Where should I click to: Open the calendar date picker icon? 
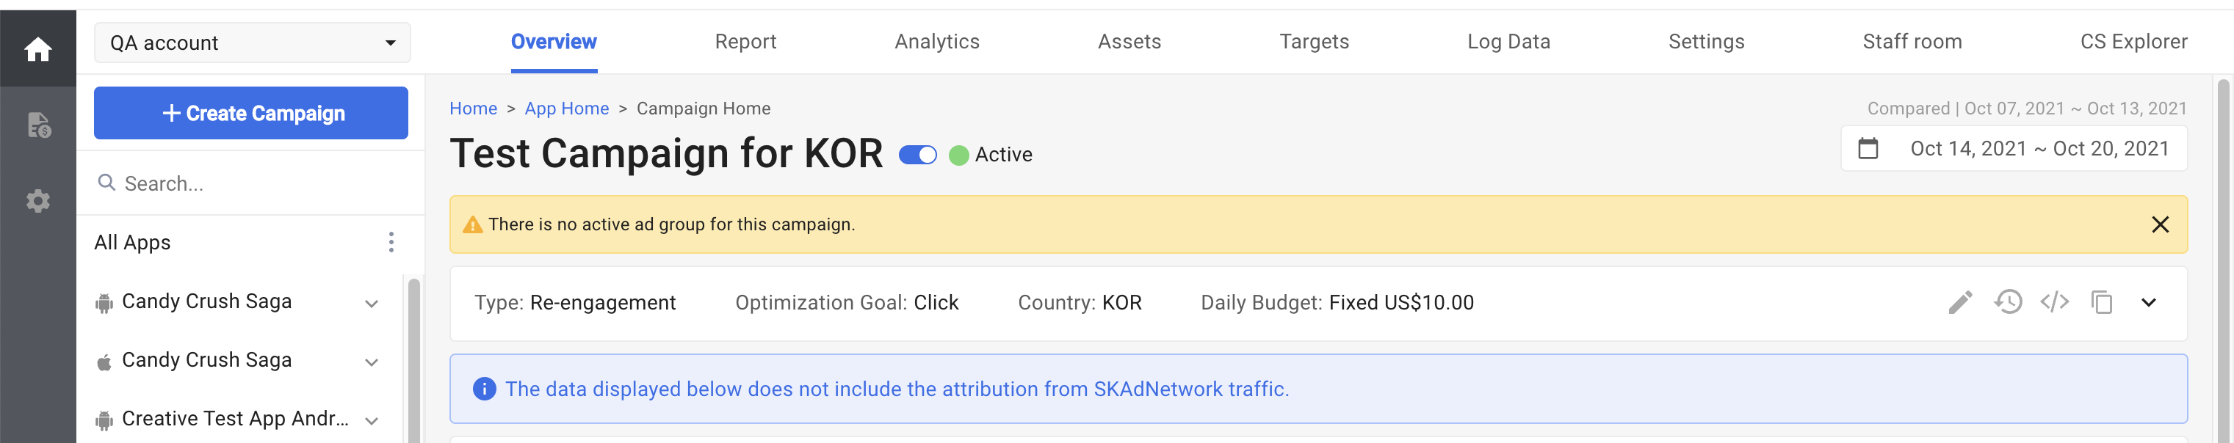[x=1868, y=149]
